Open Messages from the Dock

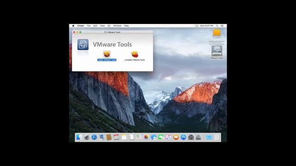[154, 137]
